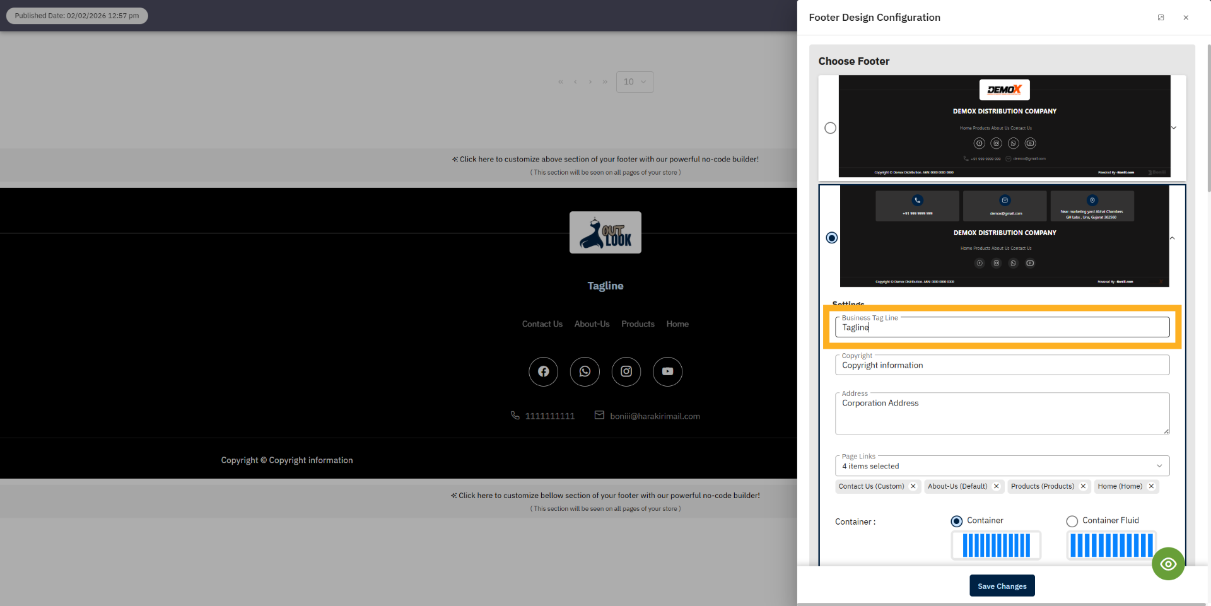
Task: Click the YouTube icon in footer
Action: click(x=667, y=371)
